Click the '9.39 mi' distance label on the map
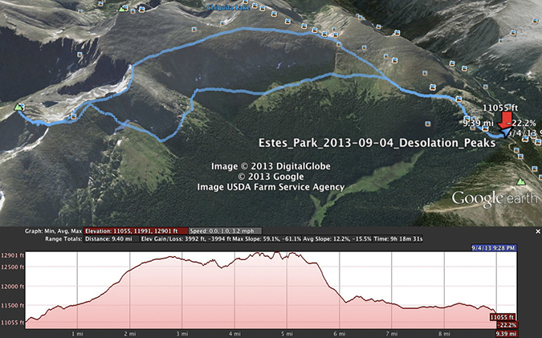This screenshot has height=338, width=542. click(478, 123)
